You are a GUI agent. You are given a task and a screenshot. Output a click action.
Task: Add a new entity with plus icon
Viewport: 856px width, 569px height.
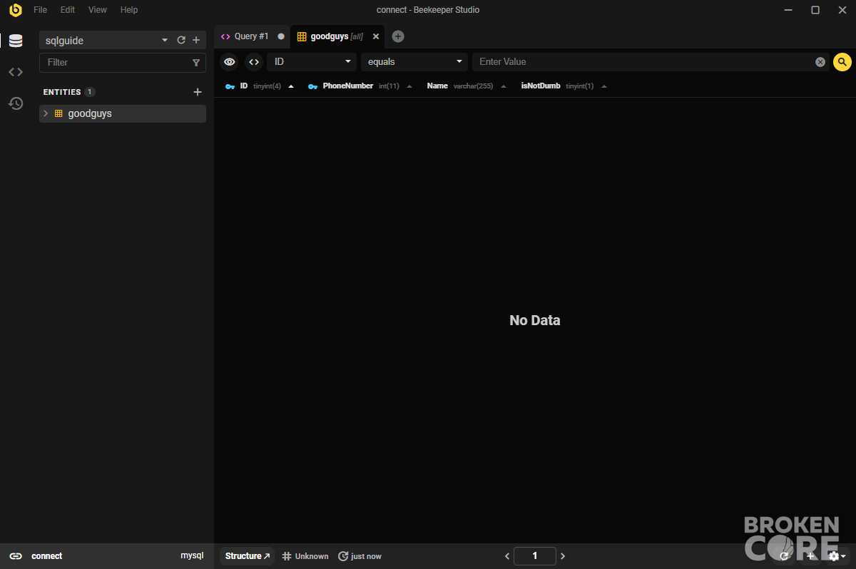198,92
